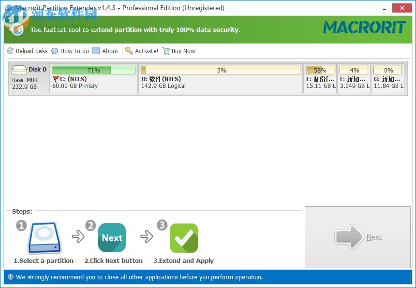Click the step 1 Select a partition icon
416x288 pixels.
point(44,238)
